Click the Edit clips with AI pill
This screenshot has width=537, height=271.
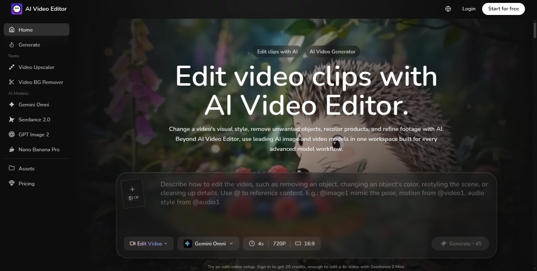[277, 52]
